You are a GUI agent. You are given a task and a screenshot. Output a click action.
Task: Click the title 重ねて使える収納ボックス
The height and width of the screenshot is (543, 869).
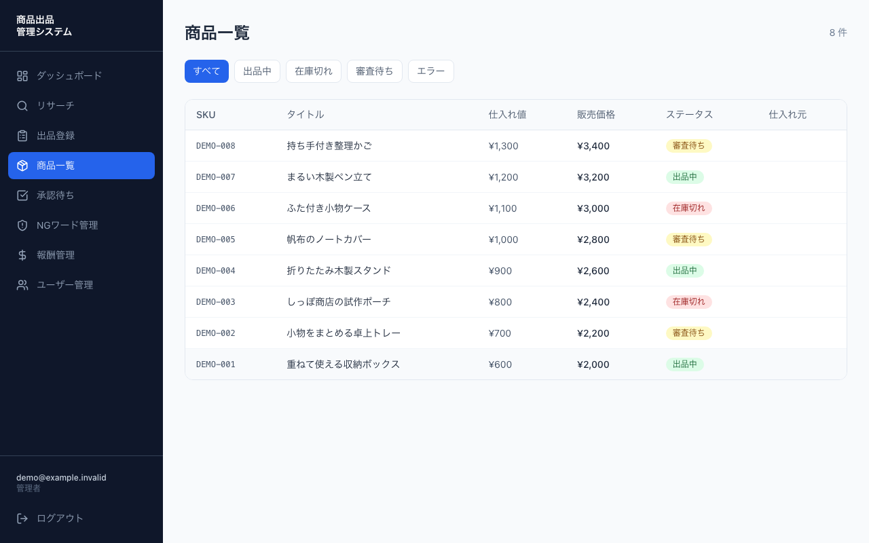pos(344,364)
